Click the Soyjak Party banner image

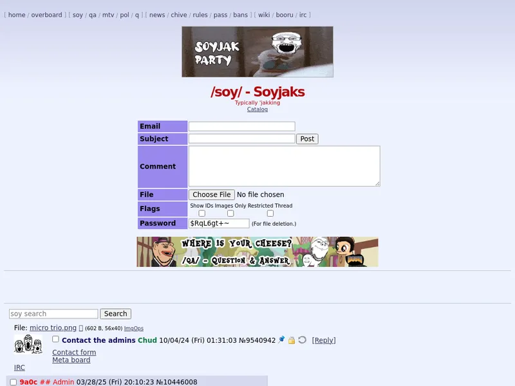coord(257,51)
